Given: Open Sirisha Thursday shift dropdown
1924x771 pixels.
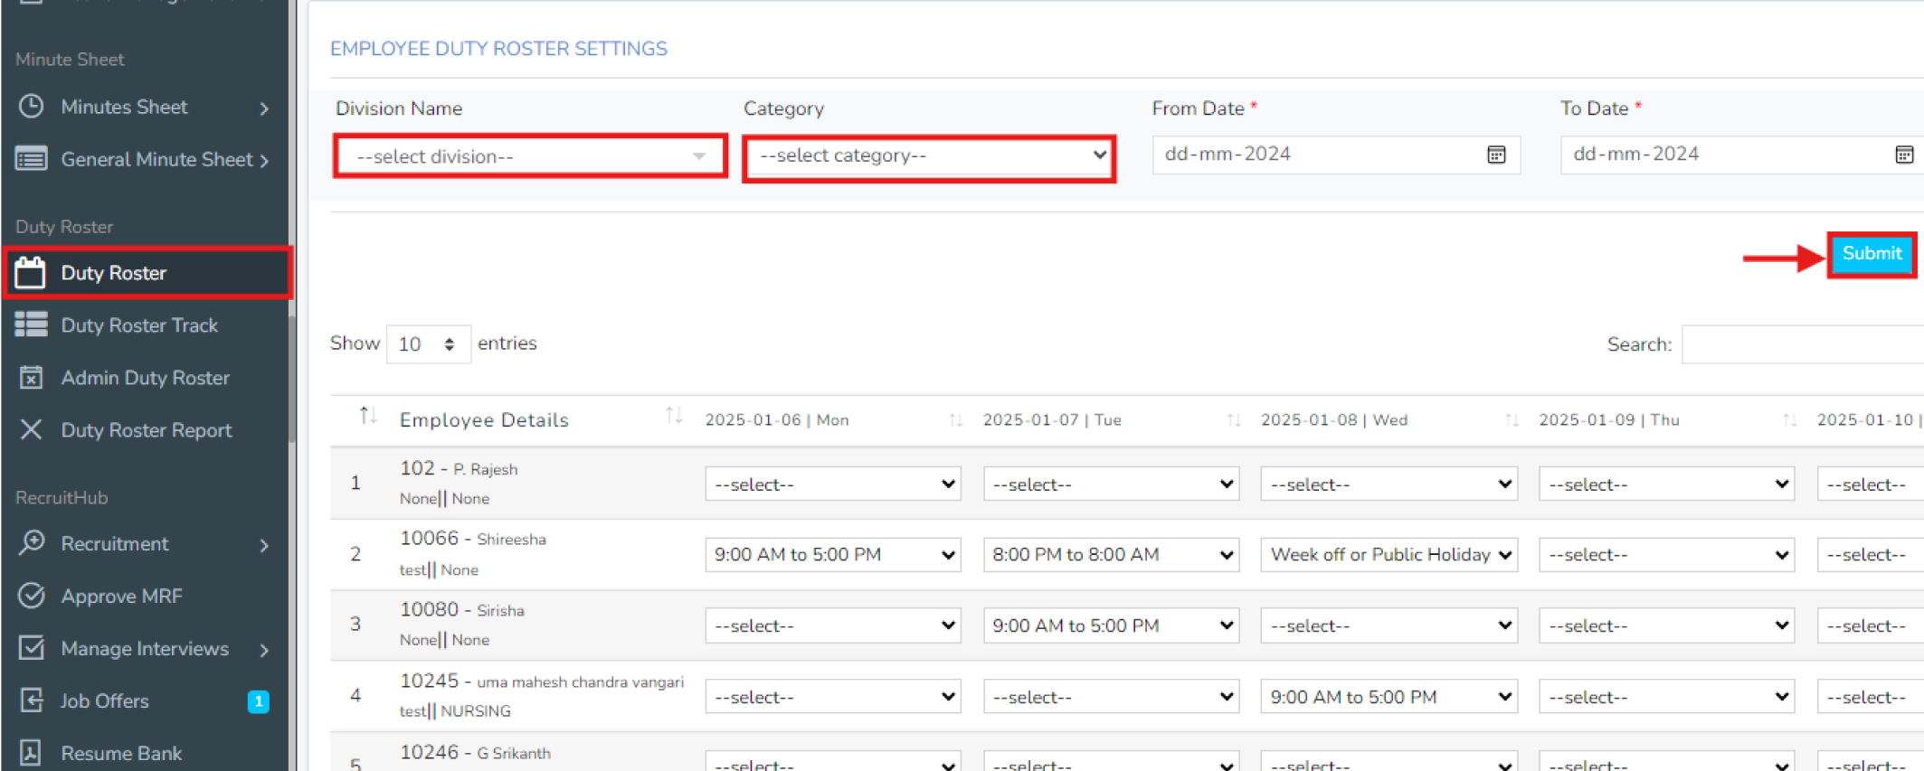Looking at the screenshot, I should [x=1666, y=625].
